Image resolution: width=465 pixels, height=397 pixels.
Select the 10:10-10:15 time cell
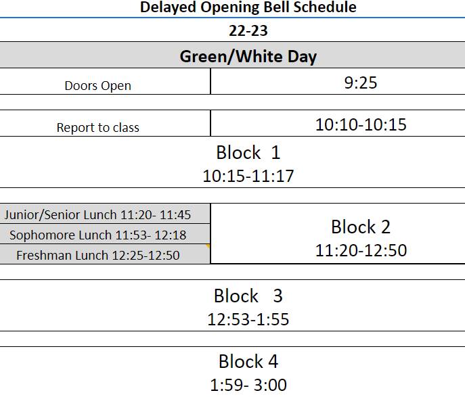[x=338, y=124]
